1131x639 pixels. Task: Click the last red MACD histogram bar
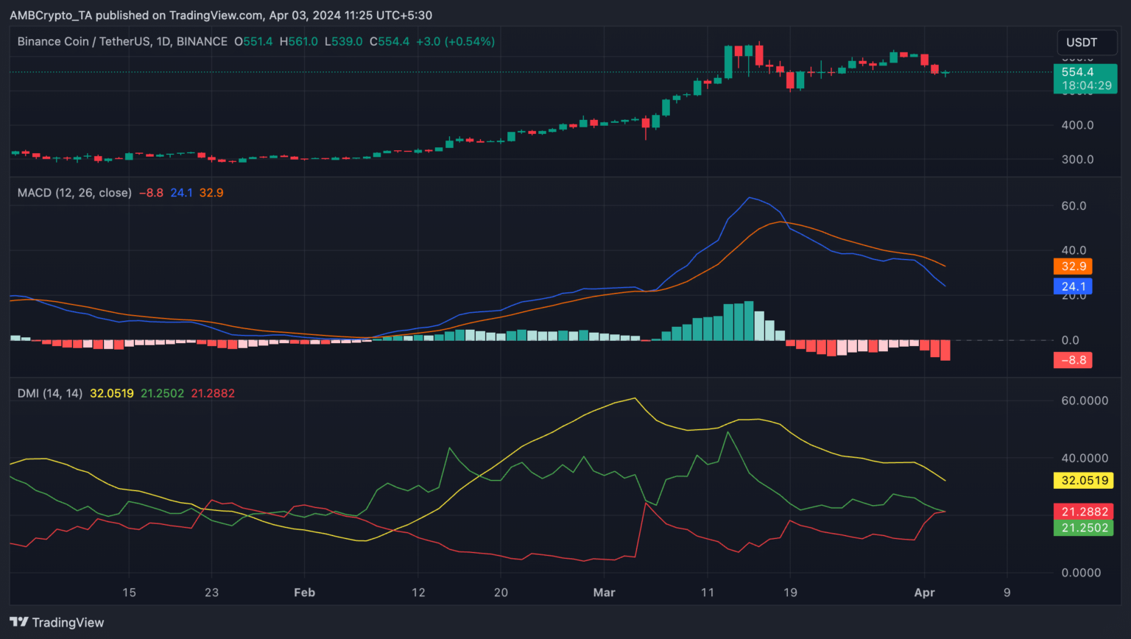point(945,350)
